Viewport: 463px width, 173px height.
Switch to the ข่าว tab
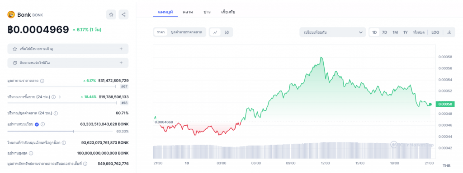[x=207, y=12]
